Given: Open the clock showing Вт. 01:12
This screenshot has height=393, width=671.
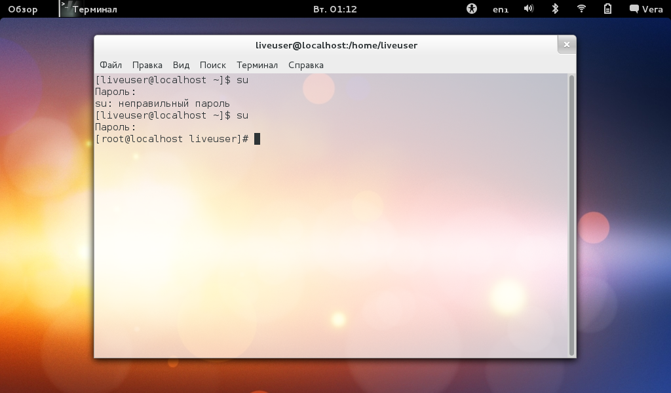Looking at the screenshot, I should tap(335, 9).
